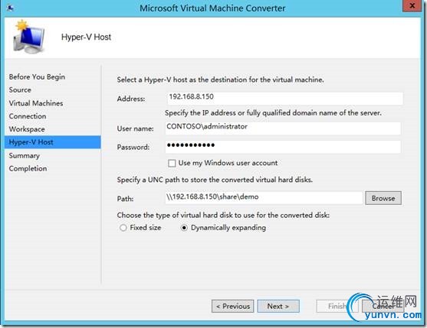Jump to the Summary step
Viewport: 427px width, 328px height.
click(x=25, y=155)
